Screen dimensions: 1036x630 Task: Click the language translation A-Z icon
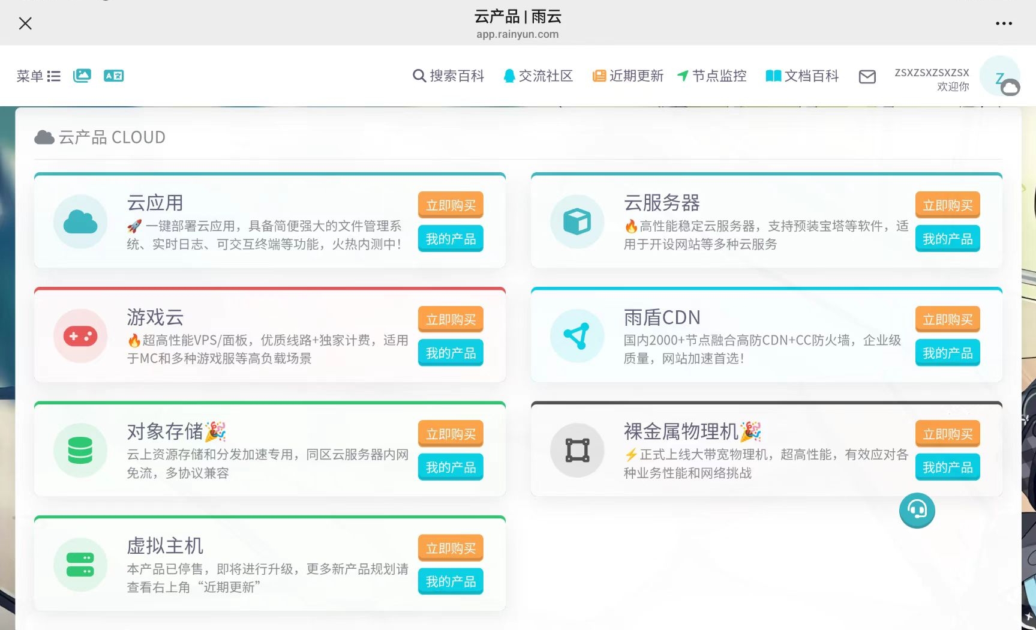click(x=113, y=76)
